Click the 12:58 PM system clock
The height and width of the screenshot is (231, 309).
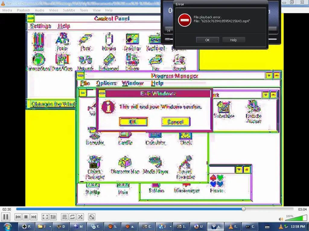[298, 227]
